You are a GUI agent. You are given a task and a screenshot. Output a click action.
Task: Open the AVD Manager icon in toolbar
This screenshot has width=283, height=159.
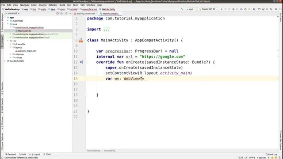267,9
